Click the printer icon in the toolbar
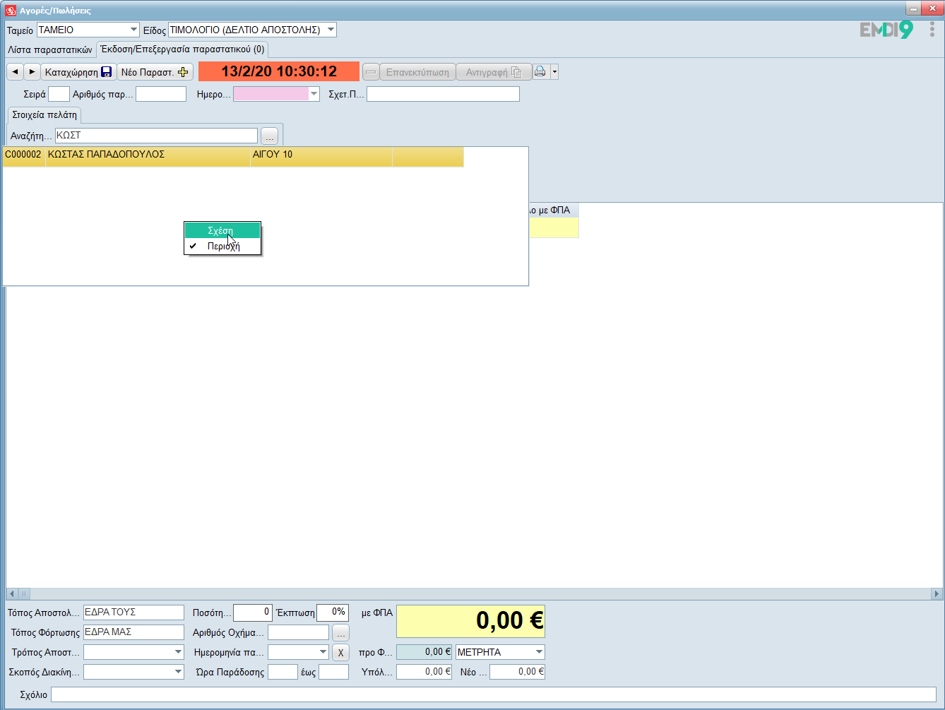945x710 pixels. pyautogui.click(x=540, y=72)
